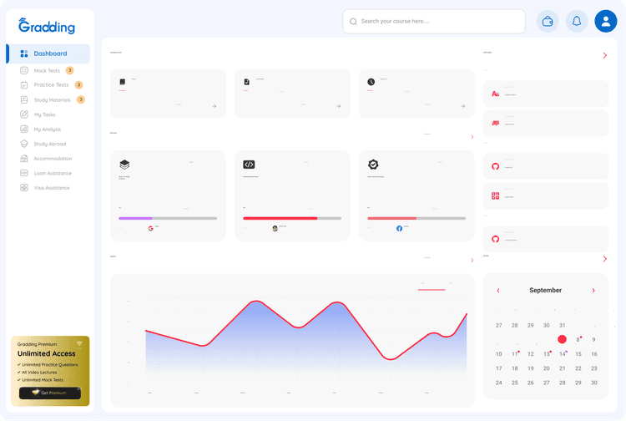
Task: Click the verified badge course icon
Action: (x=373, y=165)
